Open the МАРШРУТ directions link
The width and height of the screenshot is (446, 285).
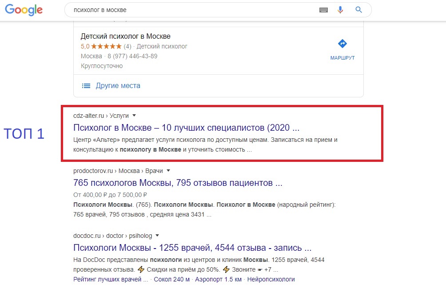coord(342,58)
